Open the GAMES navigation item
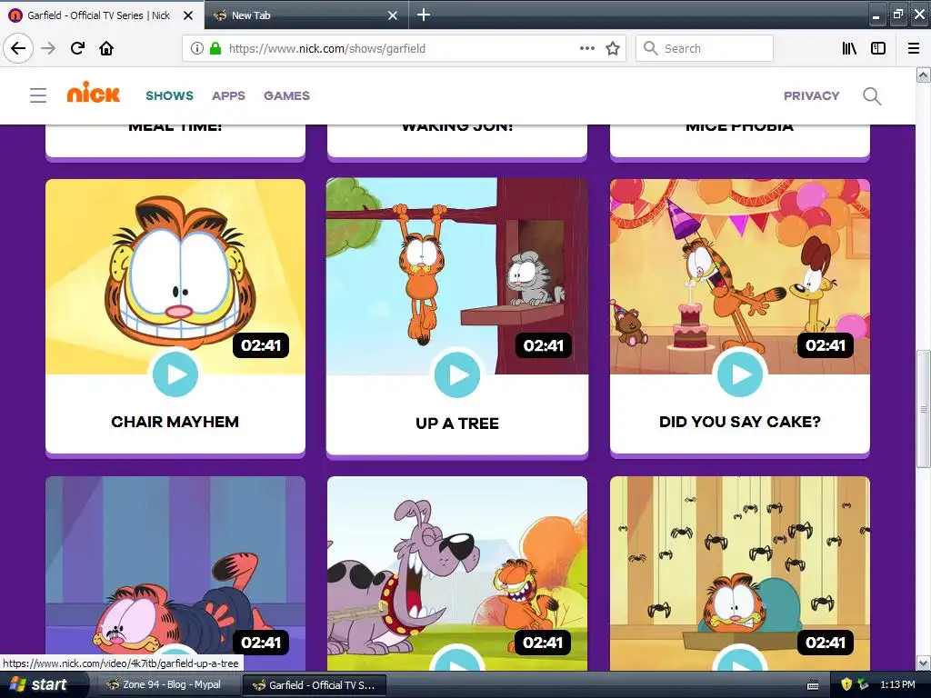This screenshot has height=698, width=931. [x=286, y=95]
